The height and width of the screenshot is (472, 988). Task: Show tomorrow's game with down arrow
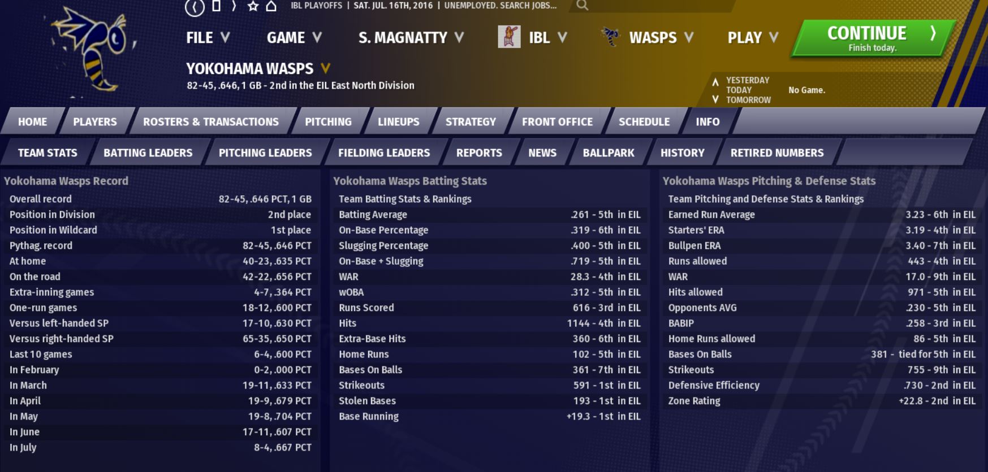click(715, 99)
